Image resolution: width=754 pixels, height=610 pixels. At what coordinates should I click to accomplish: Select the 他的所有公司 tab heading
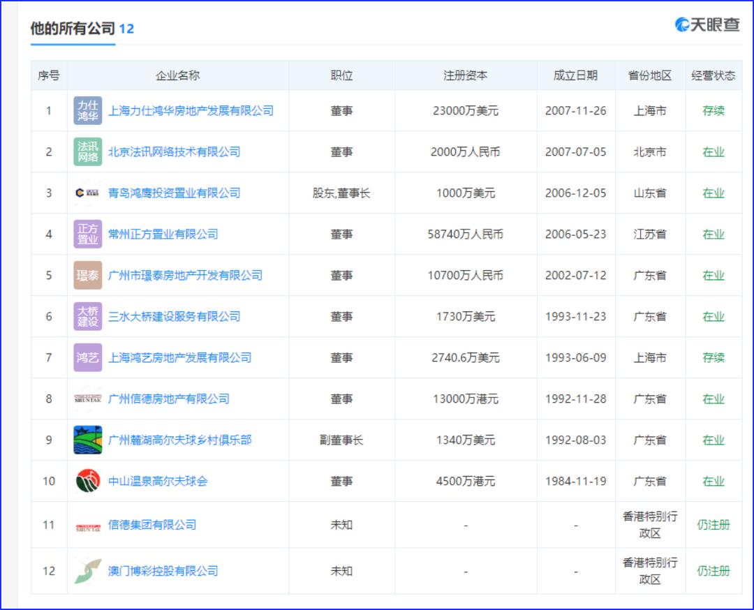pos(73,29)
